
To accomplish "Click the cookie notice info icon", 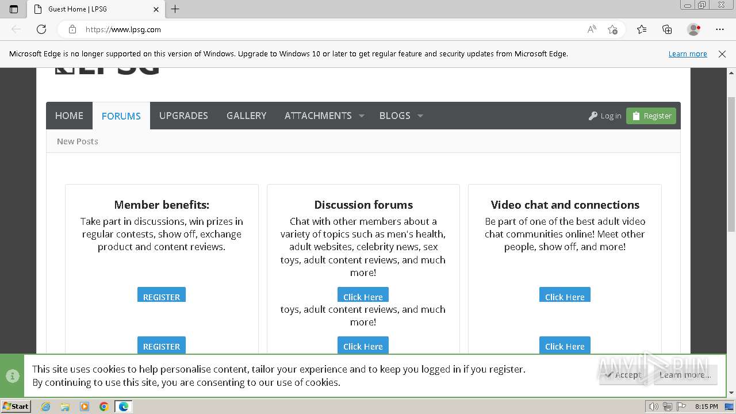I will (x=12, y=375).
